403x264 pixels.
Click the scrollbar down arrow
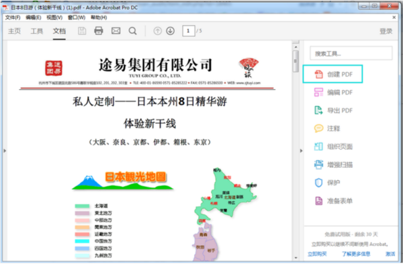coord(296,257)
